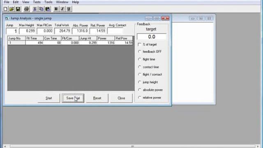263x148 pixels.
Task: Open the Edit menu
Action: pyautogui.click(x=16, y=2)
